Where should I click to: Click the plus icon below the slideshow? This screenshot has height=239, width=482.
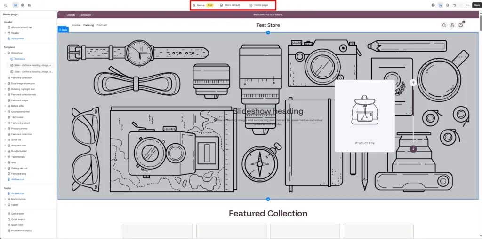click(x=268, y=200)
